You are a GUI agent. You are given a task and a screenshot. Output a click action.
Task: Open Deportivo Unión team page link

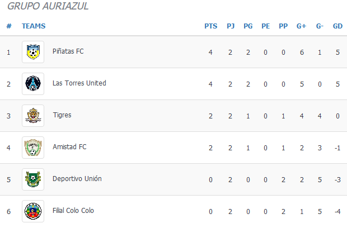(77, 179)
